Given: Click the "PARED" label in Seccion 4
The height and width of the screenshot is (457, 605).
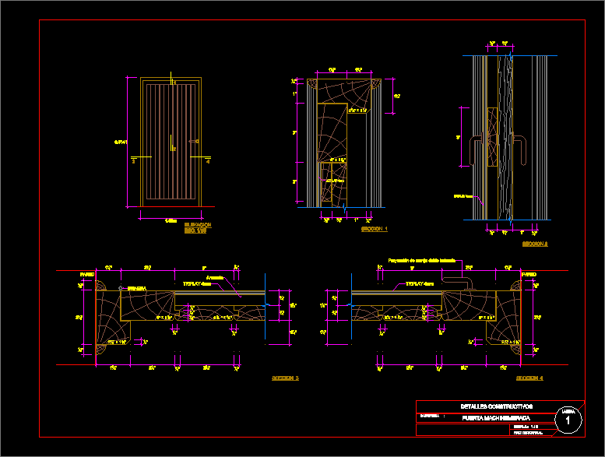Looking at the screenshot, I should point(529,275).
